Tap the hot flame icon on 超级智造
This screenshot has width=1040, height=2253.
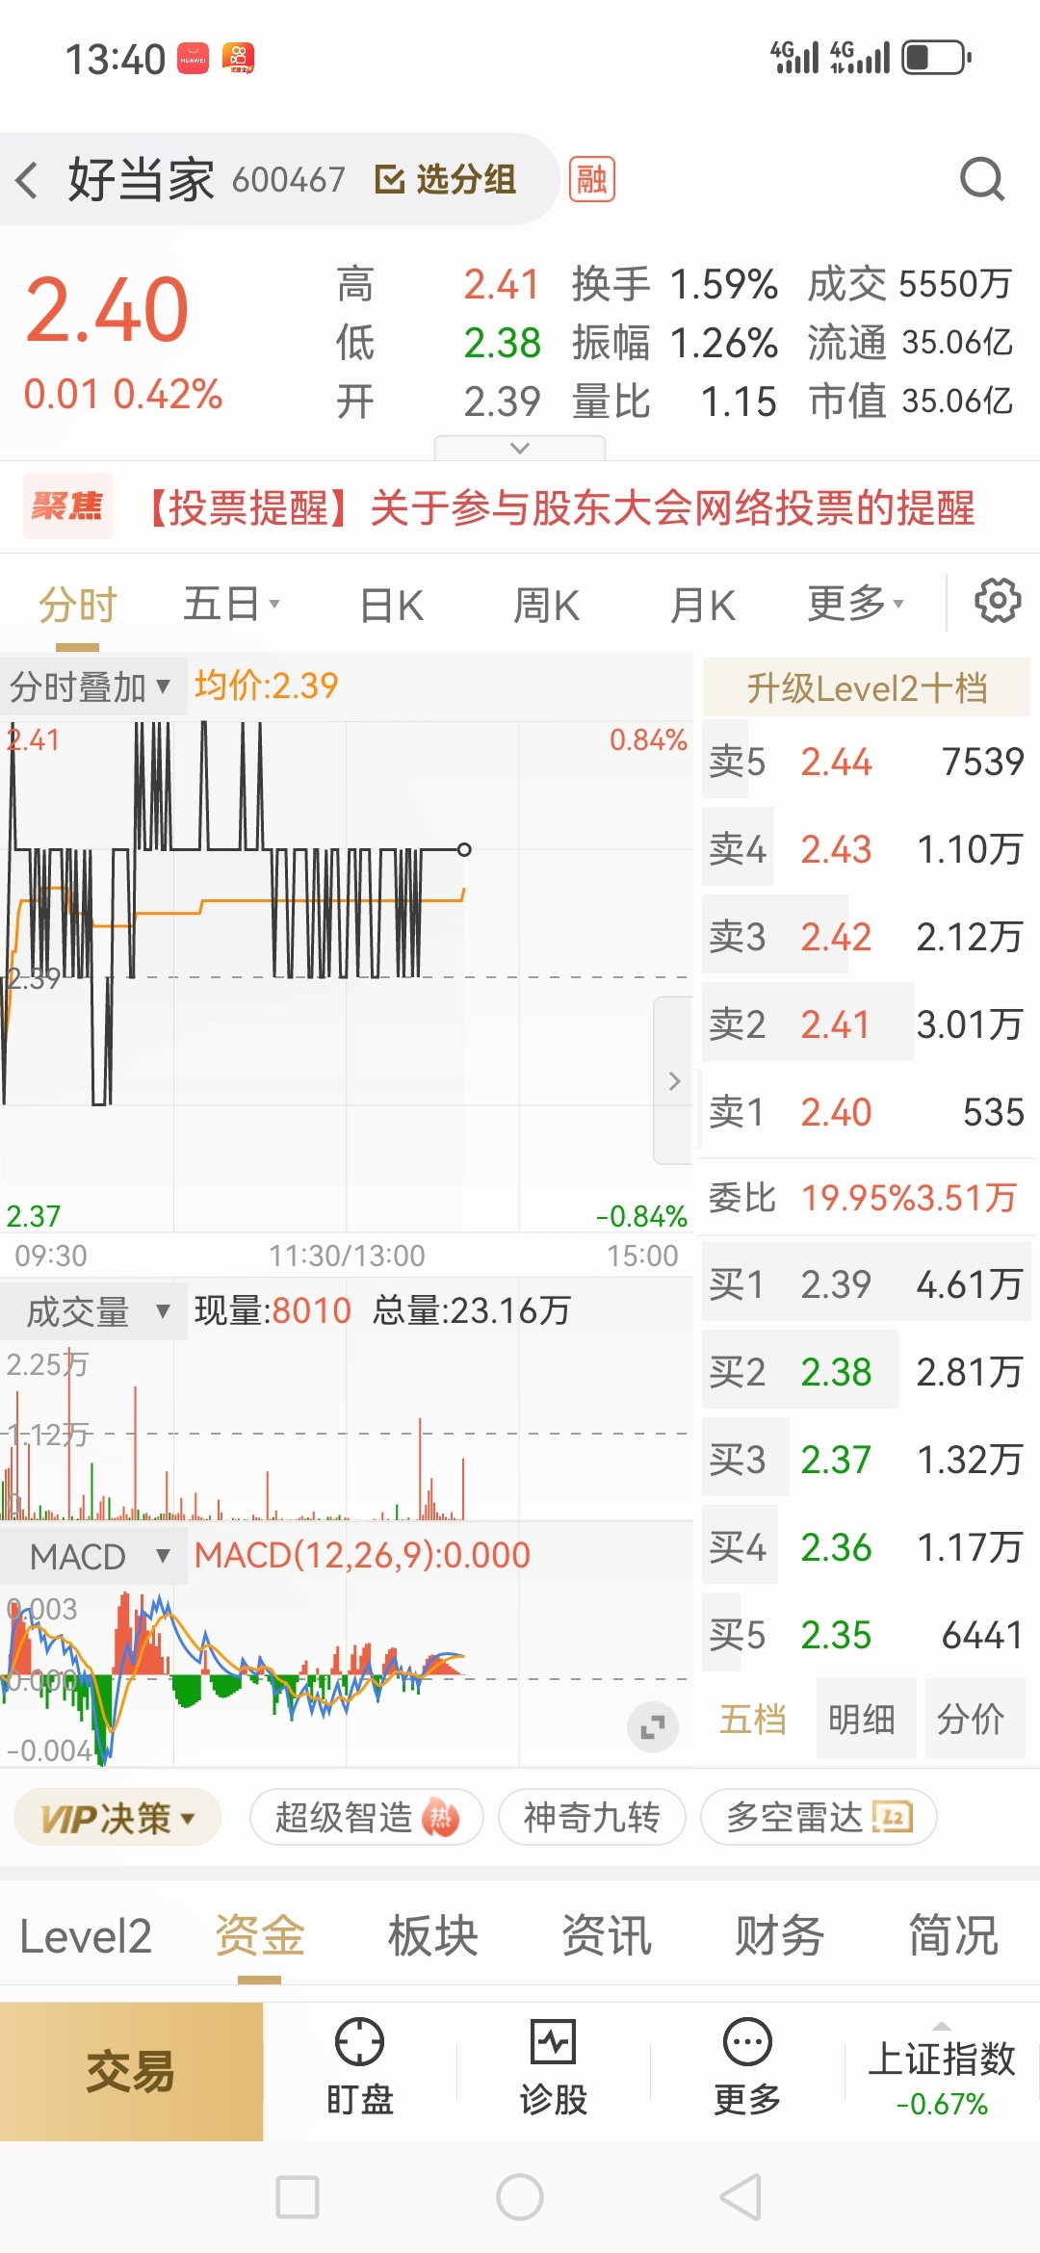440,1817
